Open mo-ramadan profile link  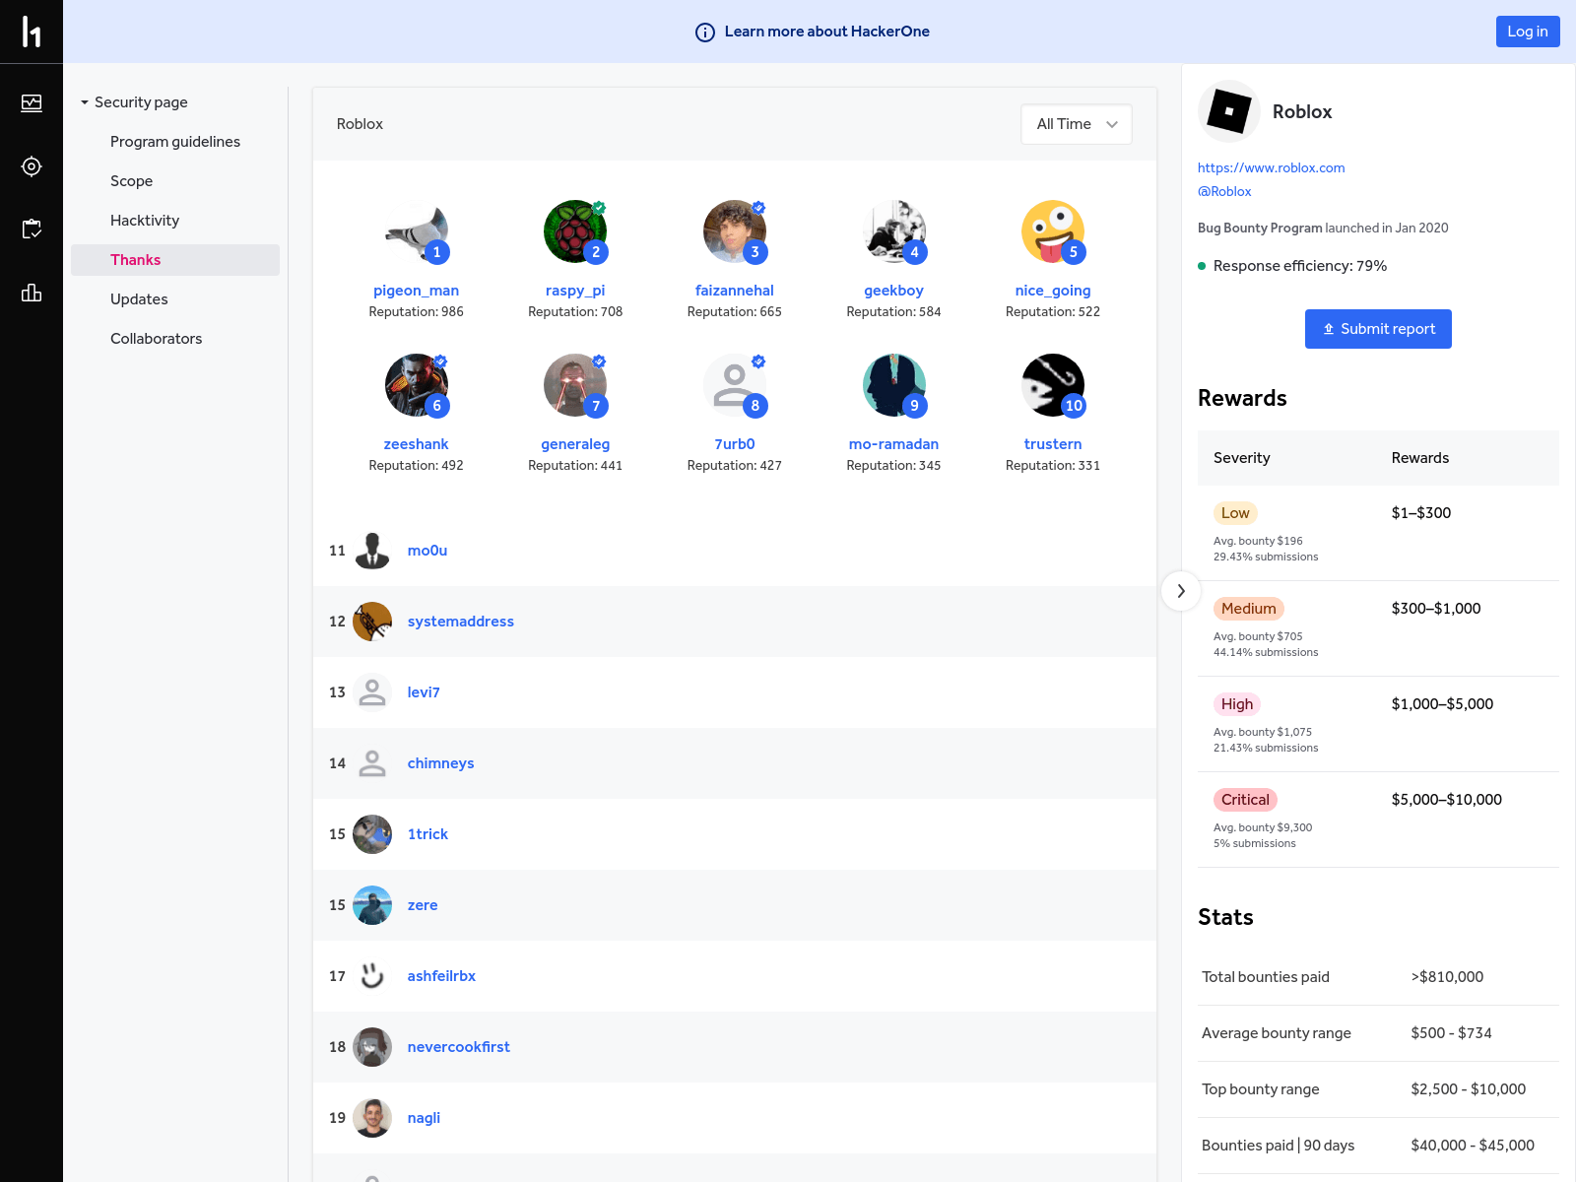coord(894,444)
